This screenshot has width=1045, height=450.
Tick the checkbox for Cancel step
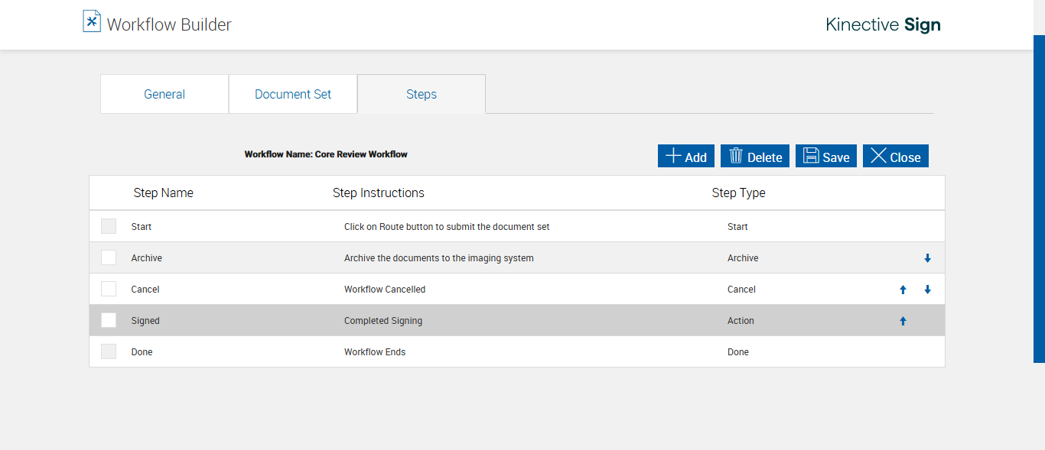tap(109, 289)
